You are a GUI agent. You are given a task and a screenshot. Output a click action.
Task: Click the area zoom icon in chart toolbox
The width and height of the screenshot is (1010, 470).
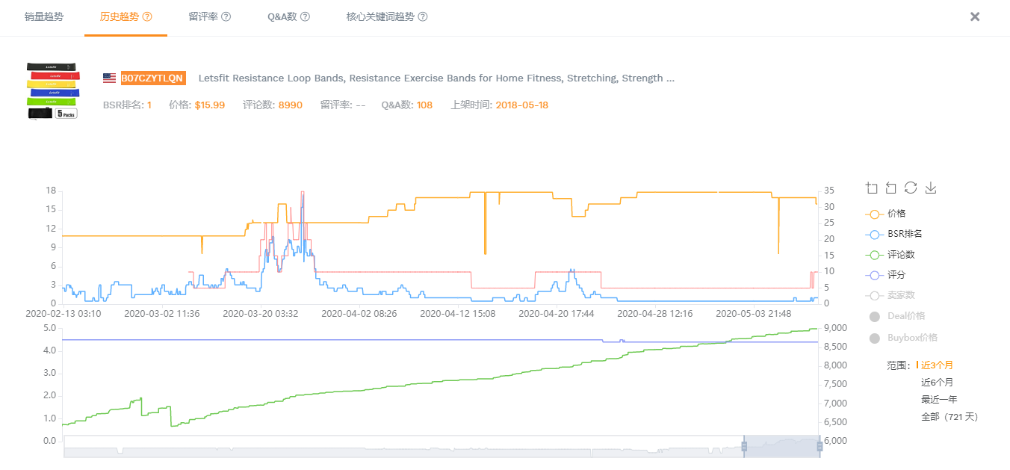click(x=872, y=188)
